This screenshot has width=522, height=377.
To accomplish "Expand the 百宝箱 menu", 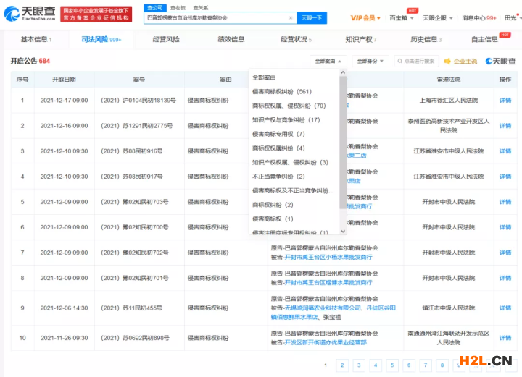I will point(402,18).
